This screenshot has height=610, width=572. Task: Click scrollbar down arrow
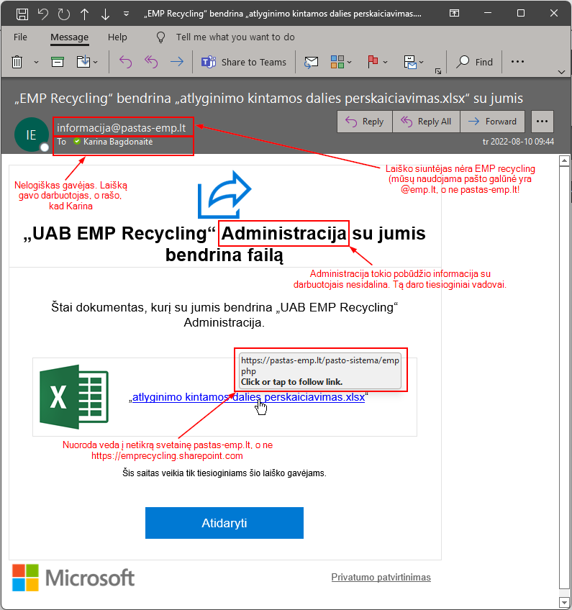coord(564,602)
